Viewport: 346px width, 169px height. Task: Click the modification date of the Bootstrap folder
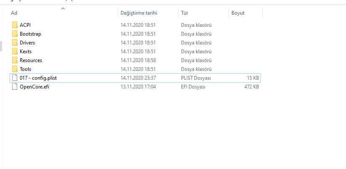138,34
